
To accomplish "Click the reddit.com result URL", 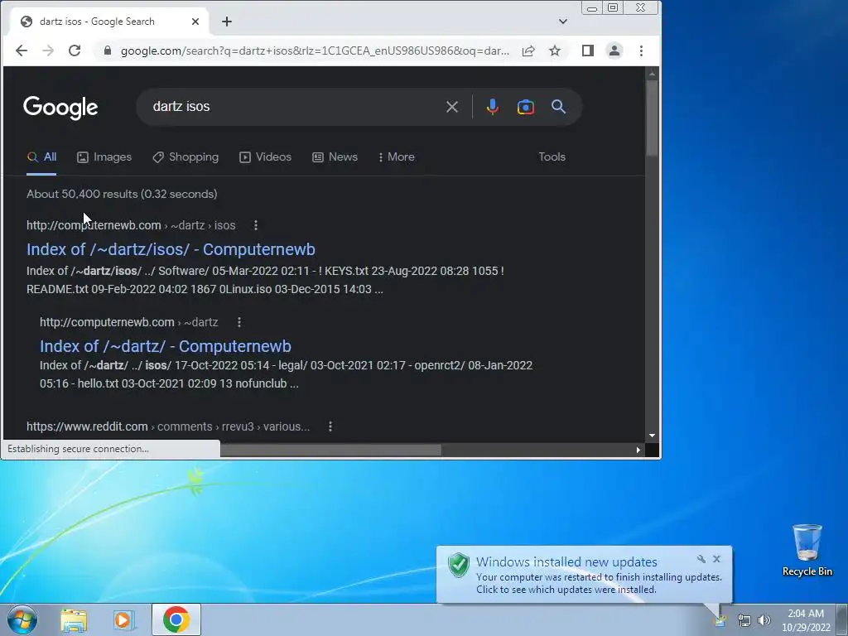I will pos(168,426).
